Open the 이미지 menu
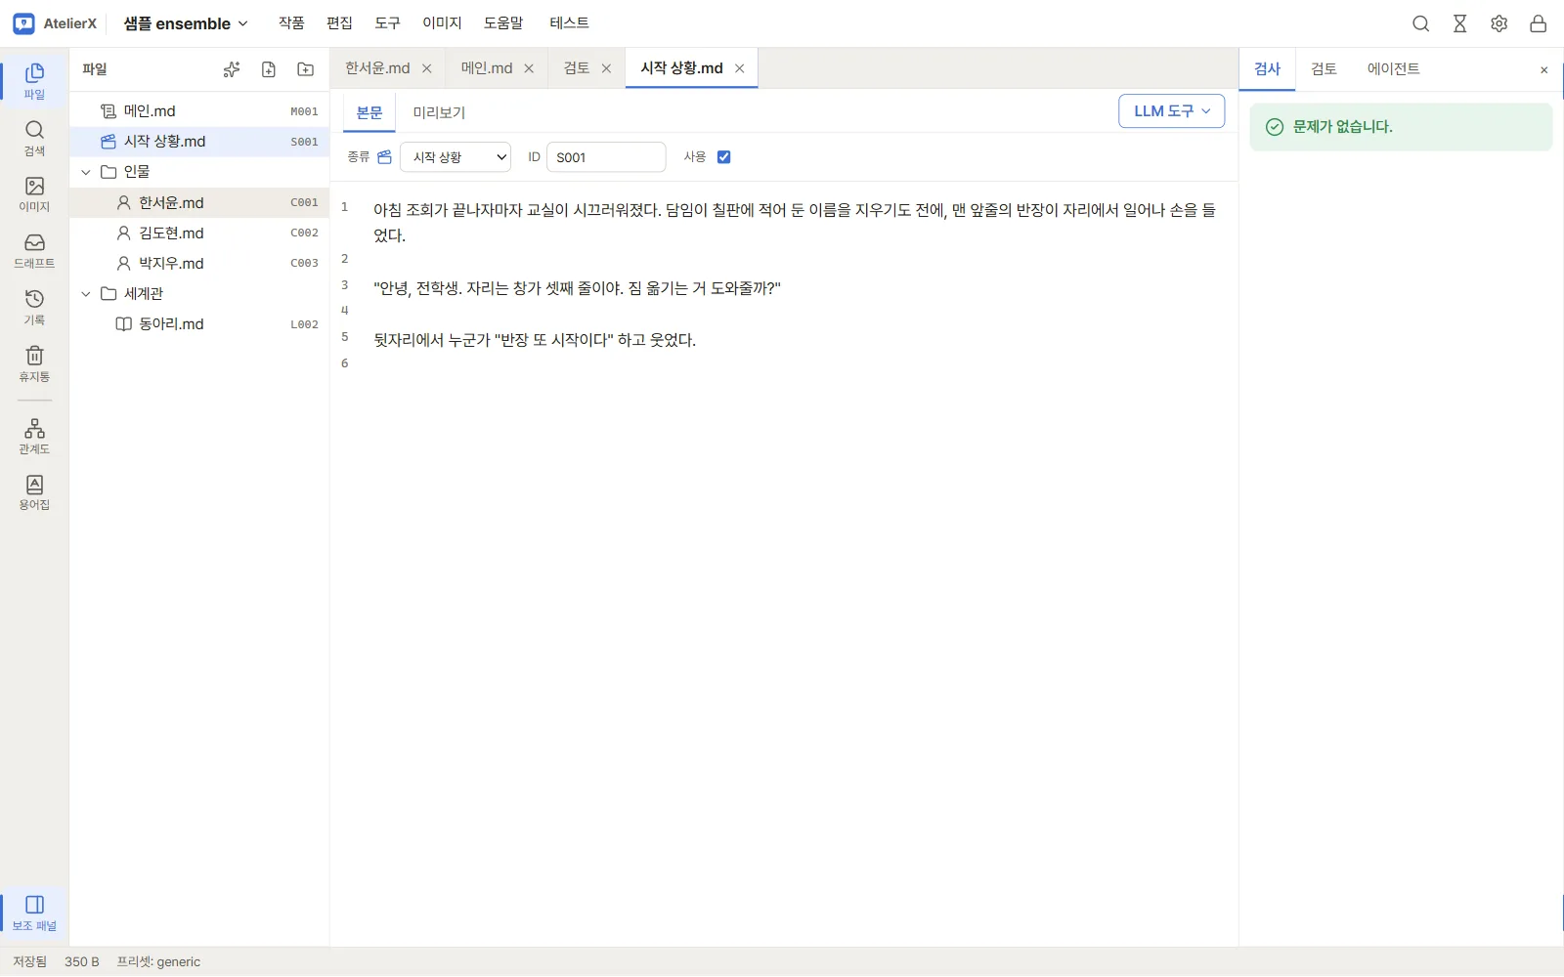 442,23
